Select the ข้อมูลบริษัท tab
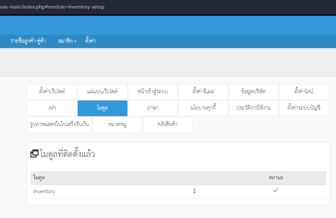The image size is (336, 218). [x=254, y=92]
